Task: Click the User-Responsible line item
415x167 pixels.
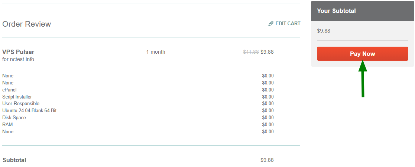Action: coord(21,104)
